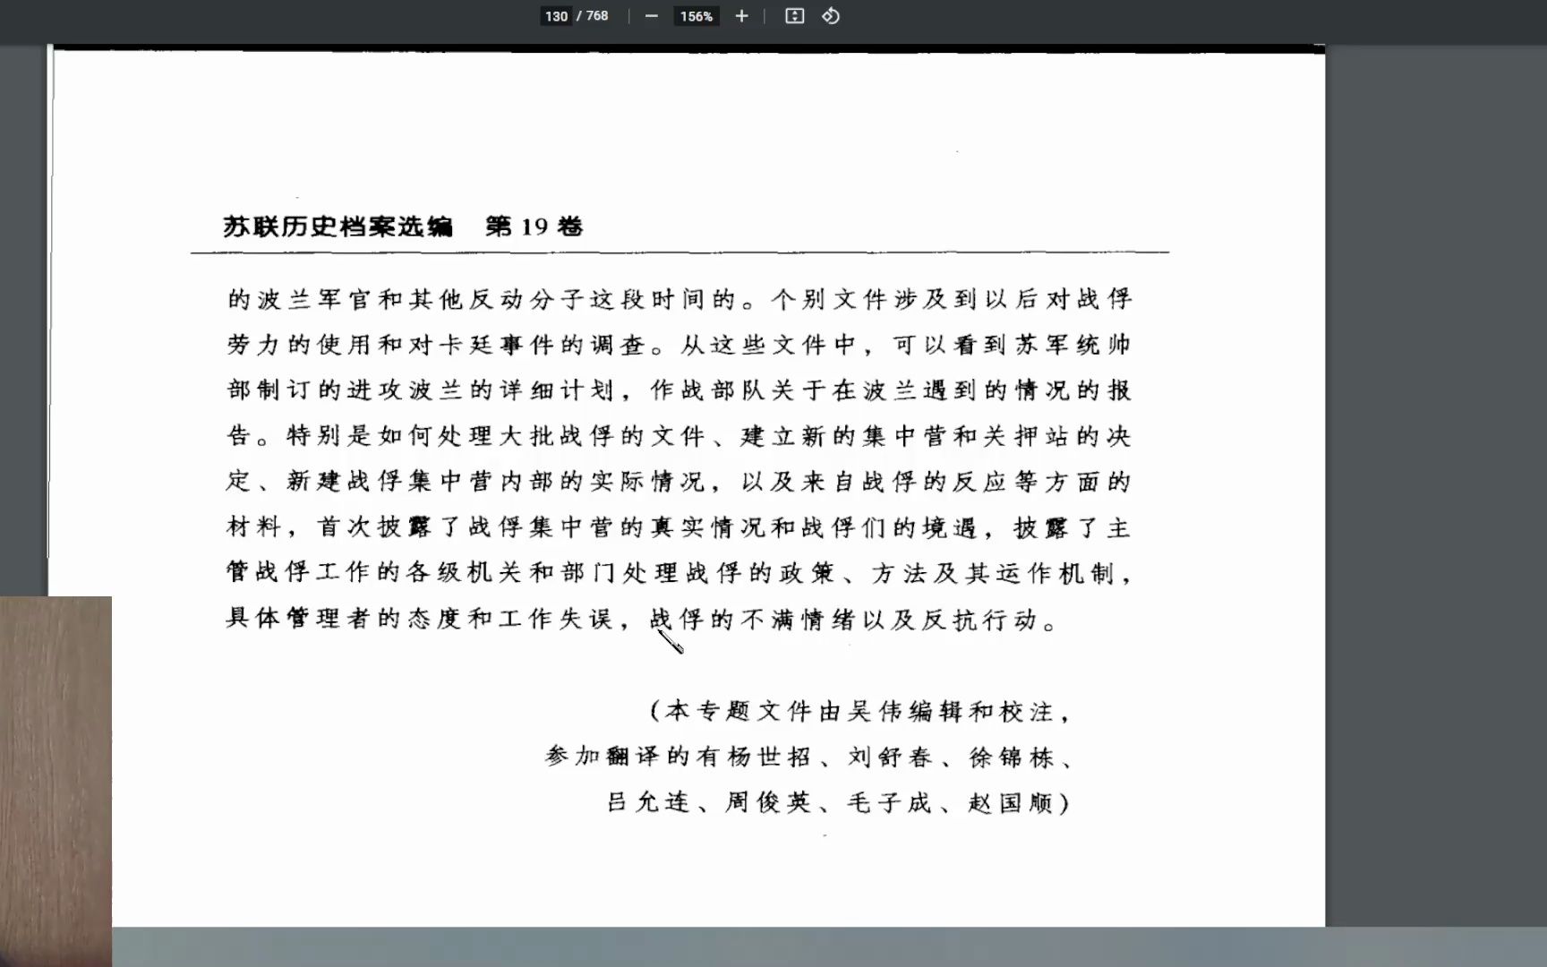This screenshot has width=1547, height=967.
Task: Click the page header 苏联历史档案选编
Action: [x=338, y=227]
